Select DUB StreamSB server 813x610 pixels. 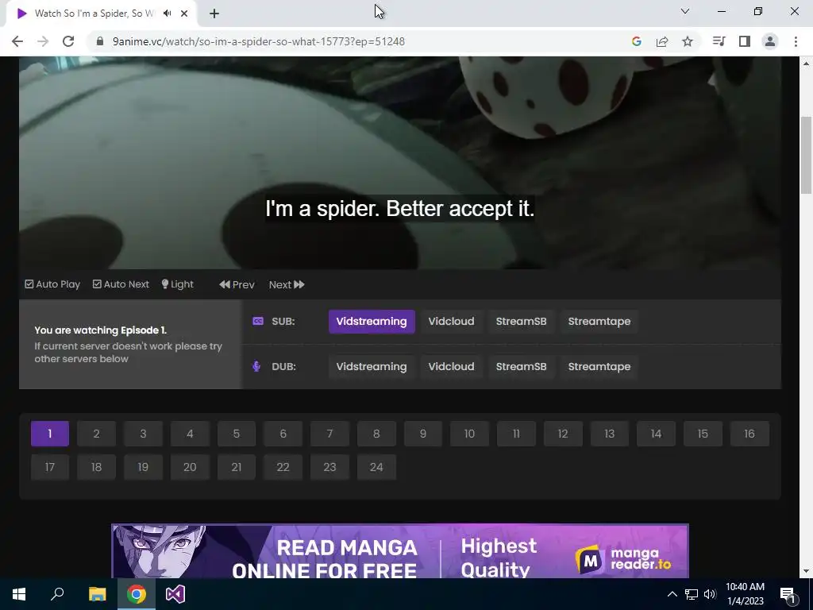[521, 367]
